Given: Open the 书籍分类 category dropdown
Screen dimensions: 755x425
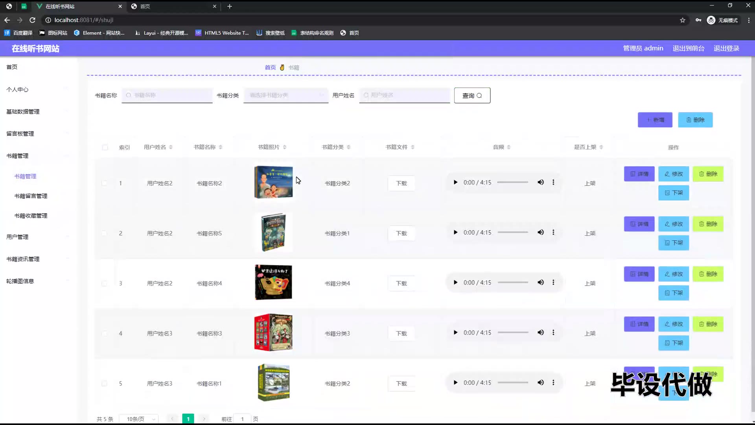Looking at the screenshot, I should 286,95.
